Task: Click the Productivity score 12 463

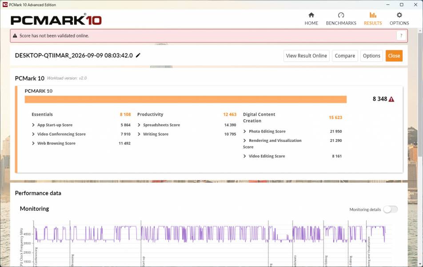Action: point(230,114)
